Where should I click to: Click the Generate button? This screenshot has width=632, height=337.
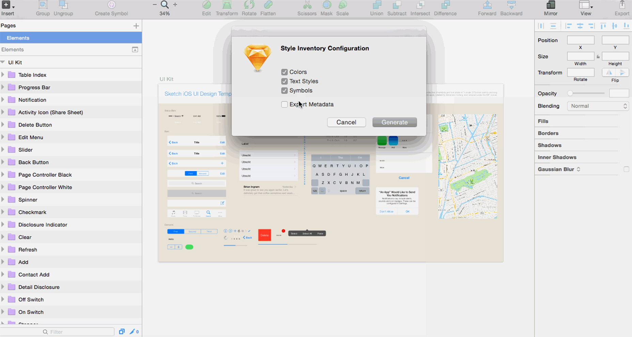394,122
